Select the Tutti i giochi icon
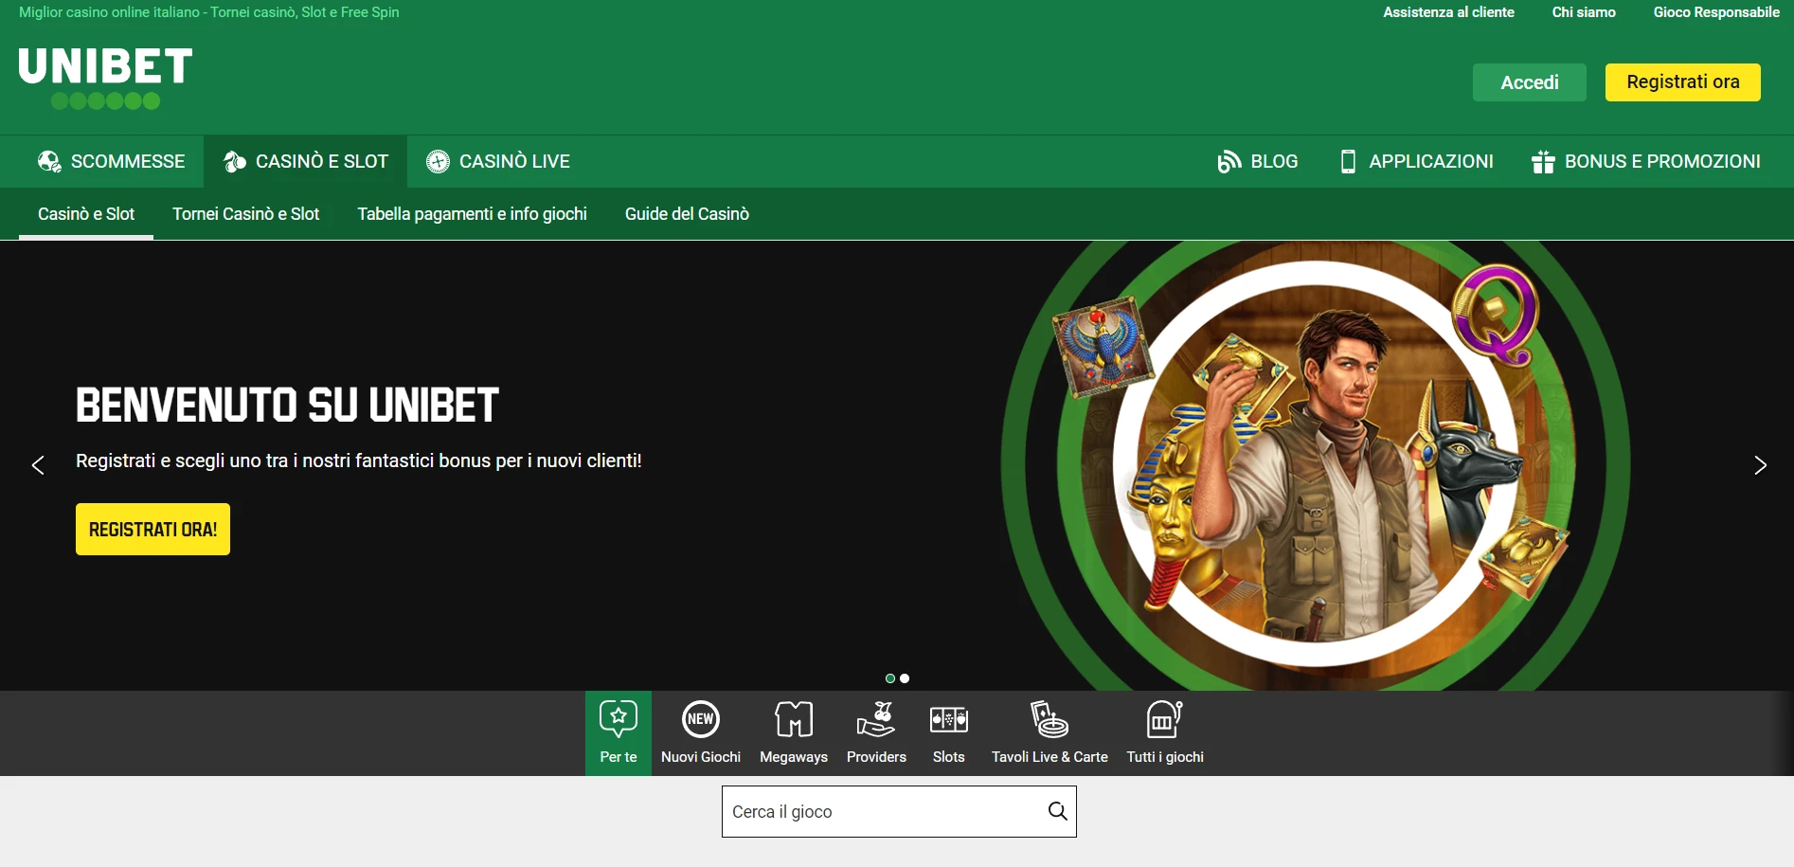 (1165, 719)
